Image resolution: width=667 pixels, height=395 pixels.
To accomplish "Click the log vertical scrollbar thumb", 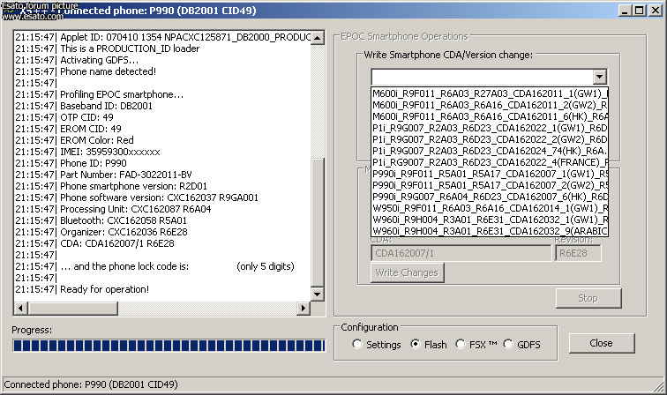I will coord(318,223).
